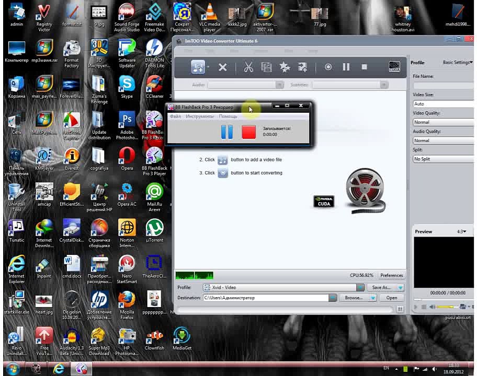477x376 pixels.
Task: Open the Помощь menu
Action: [228, 116]
